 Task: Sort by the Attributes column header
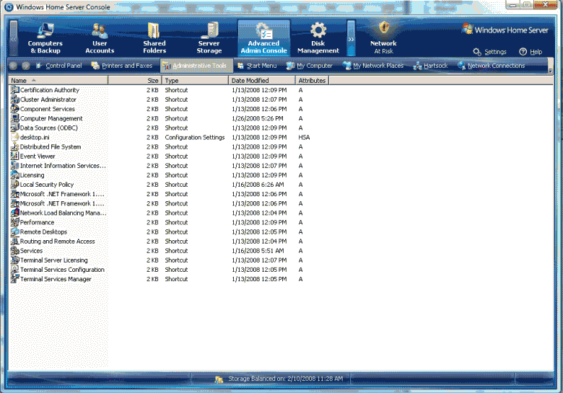(312, 80)
